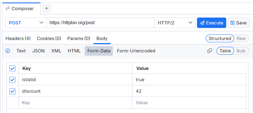Uncheck the isValid row checkbox
Image resolution: width=253 pixels, height=113 pixels.
(12, 80)
